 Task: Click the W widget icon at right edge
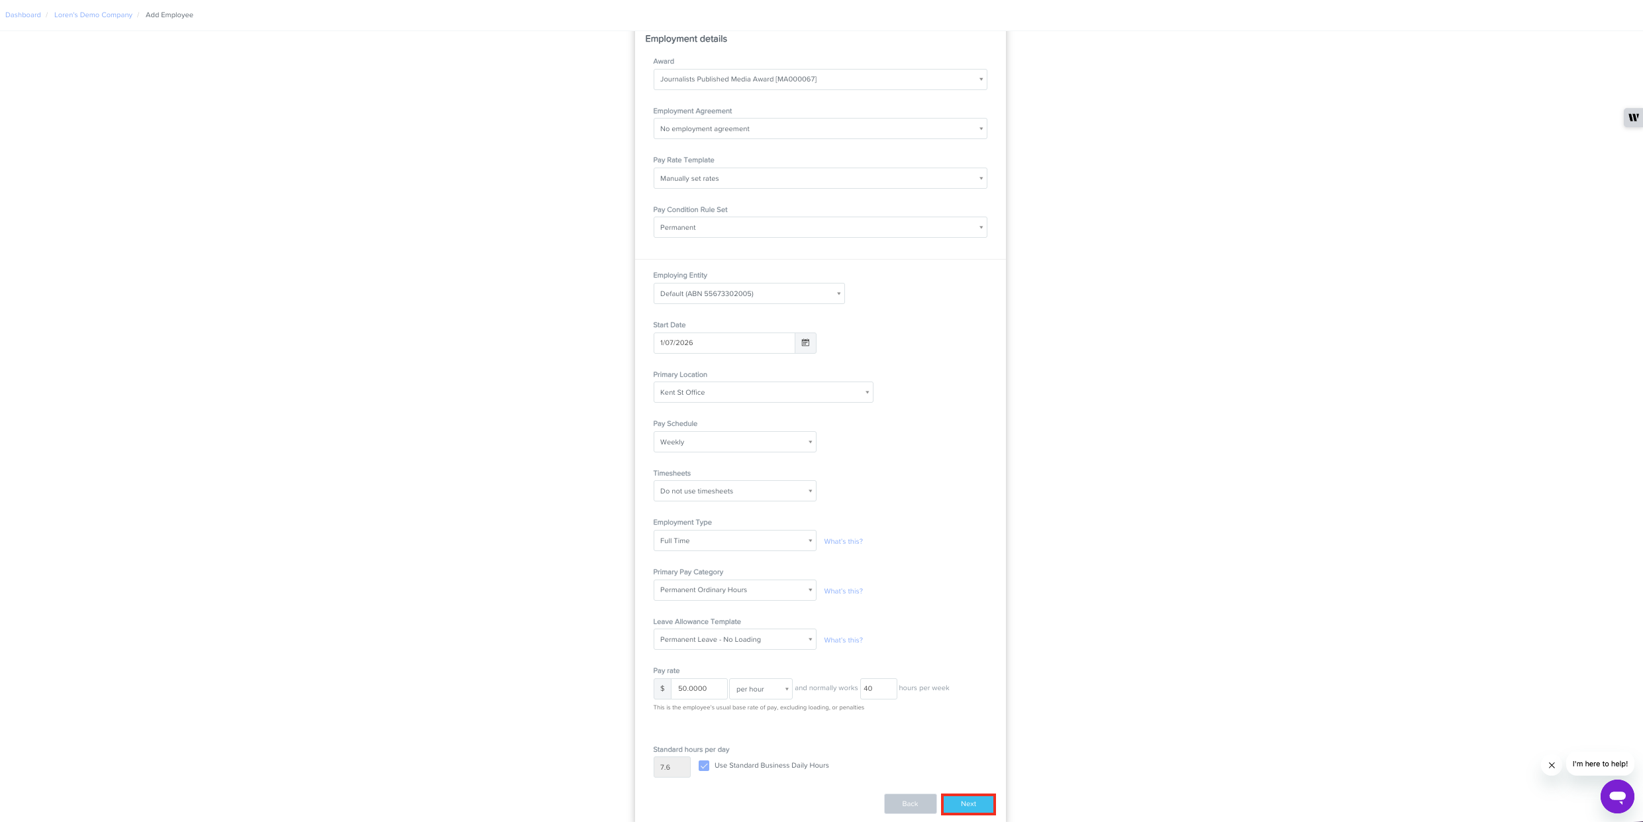[x=1633, y=118]
